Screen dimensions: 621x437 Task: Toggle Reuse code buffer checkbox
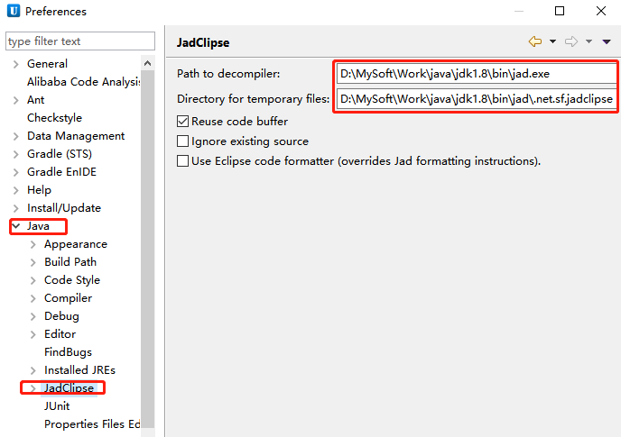click(182, 121)
